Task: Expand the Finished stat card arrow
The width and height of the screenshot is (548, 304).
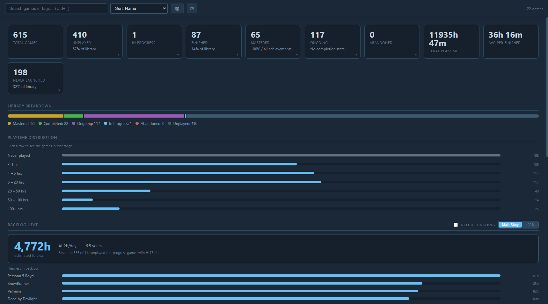Action: tap(237, 55)
